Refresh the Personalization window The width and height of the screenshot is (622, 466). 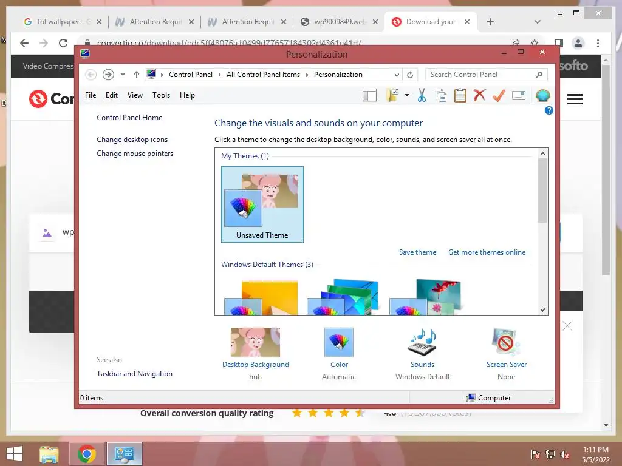(x=410, y=75)
